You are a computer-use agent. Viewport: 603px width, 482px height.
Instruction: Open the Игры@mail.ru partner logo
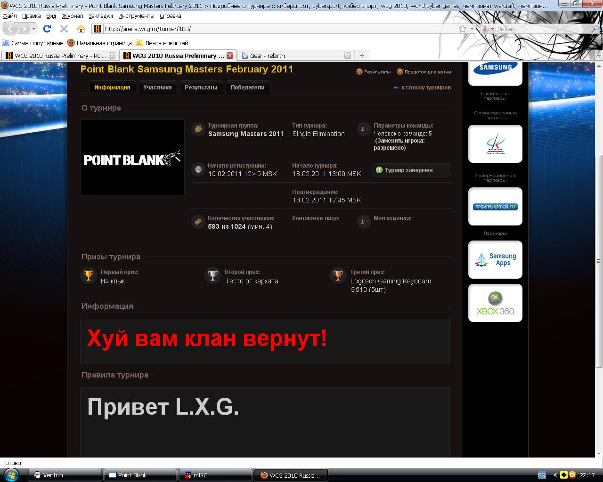[x=495, y=207]
